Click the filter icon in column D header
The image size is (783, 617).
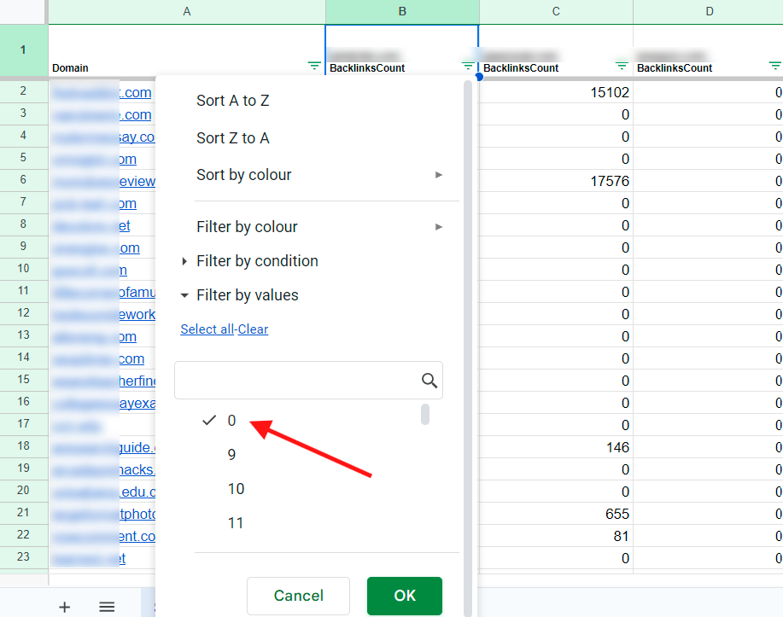[x=774, y=67]
